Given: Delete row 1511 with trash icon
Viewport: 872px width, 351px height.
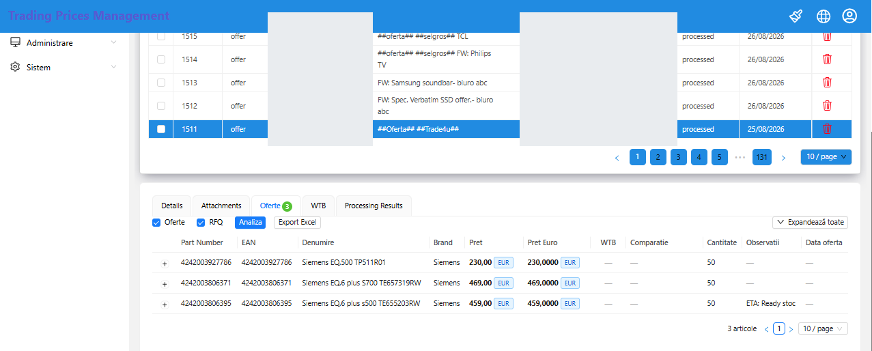Looking at the screenshot, I should [x=827, y=128].
